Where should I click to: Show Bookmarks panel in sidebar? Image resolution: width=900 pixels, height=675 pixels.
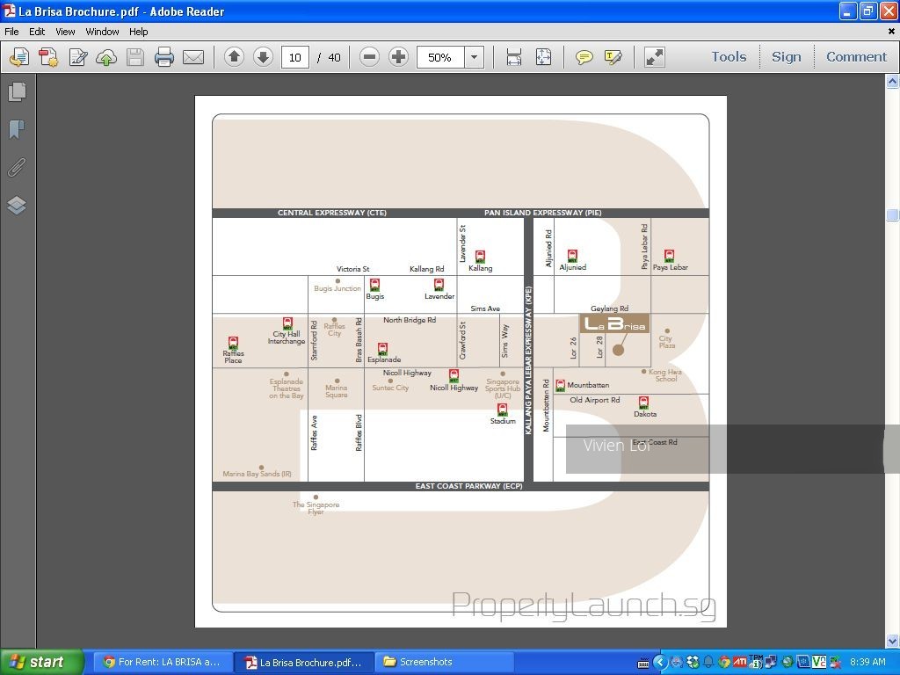[17, 129]
